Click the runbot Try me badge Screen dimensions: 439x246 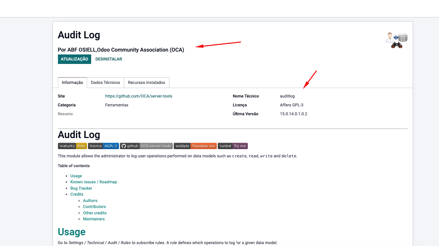coord(233,146)
